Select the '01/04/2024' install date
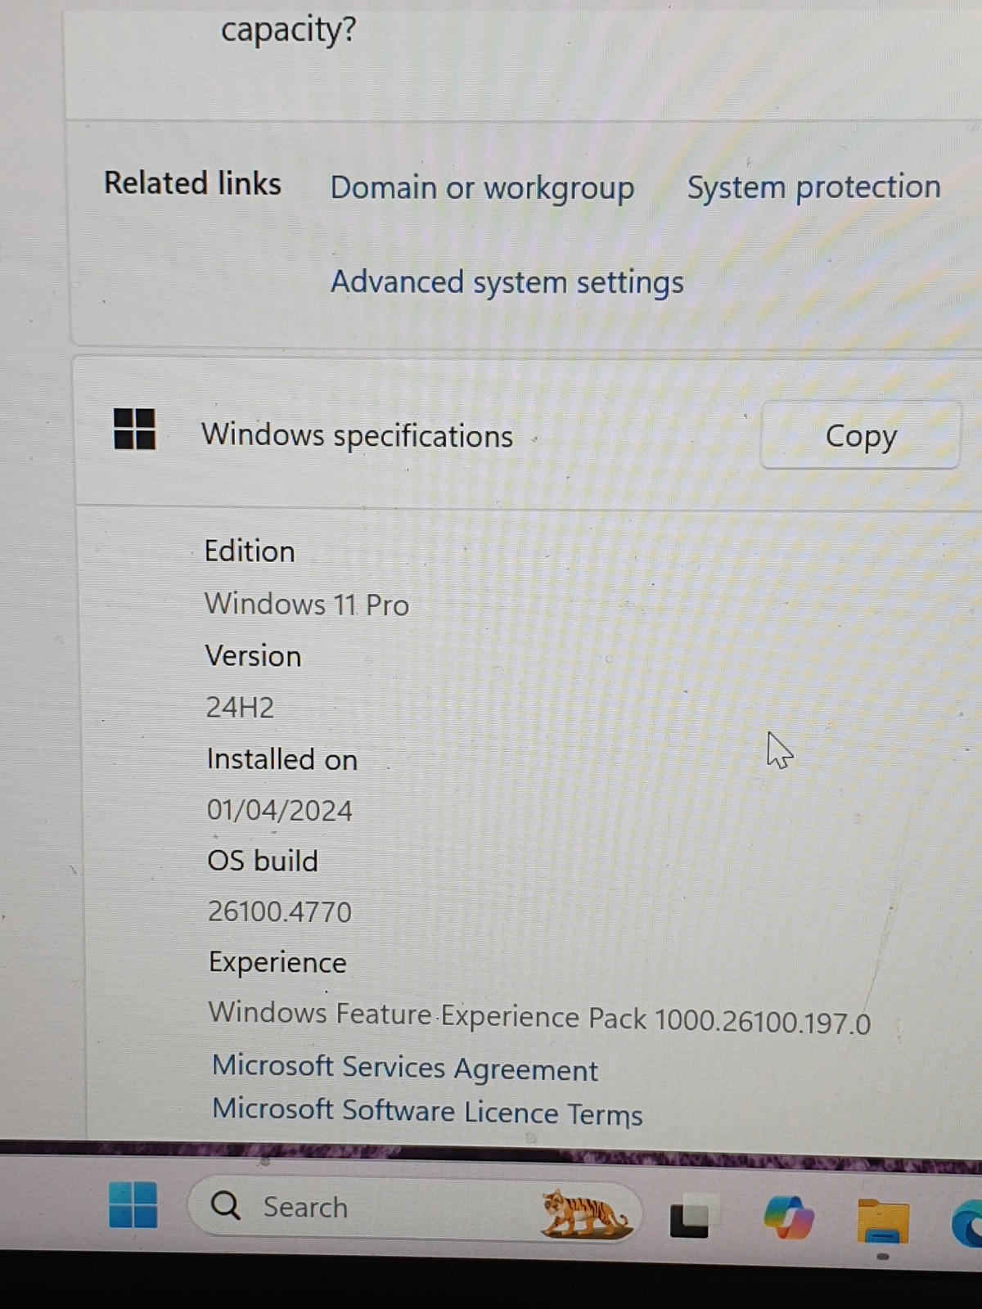Screen dimensions: 982x1309 (x=280, y=810)
